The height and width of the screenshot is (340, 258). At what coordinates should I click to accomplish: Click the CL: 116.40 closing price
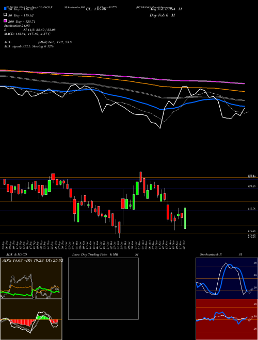click(96, 9)
